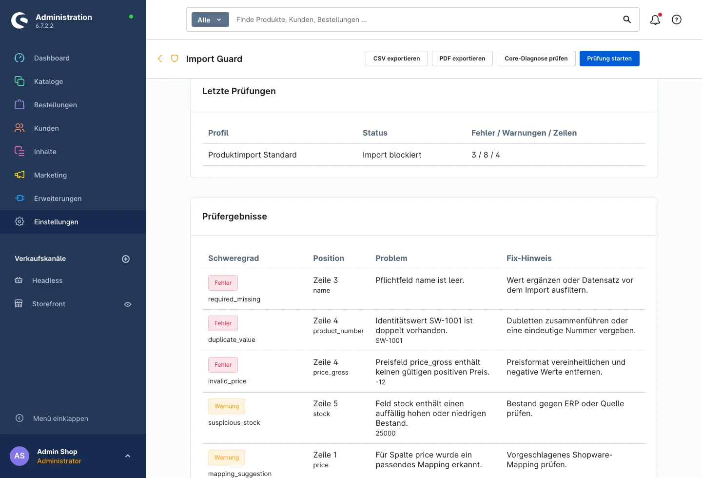The width and height of the screenshot is (702, 478).
Task: Add a sales channel with the plus icon
Action: (x=126, y=259)
